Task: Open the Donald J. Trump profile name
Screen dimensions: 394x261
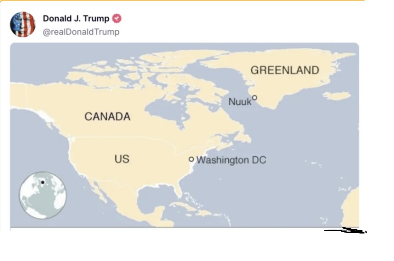Action: (x=76, y=19)
